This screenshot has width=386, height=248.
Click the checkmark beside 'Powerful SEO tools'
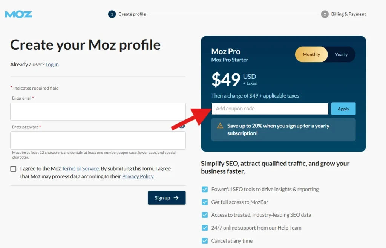[205, 189]
